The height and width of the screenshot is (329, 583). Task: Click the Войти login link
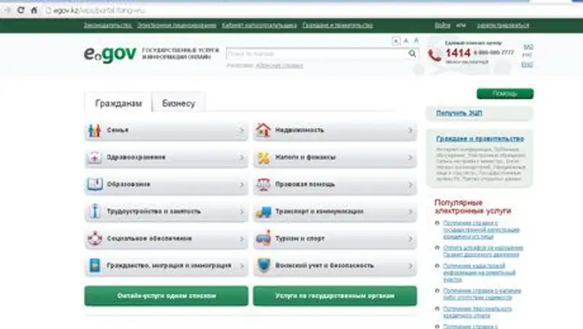pyautogui.click(x=442, y=25)
